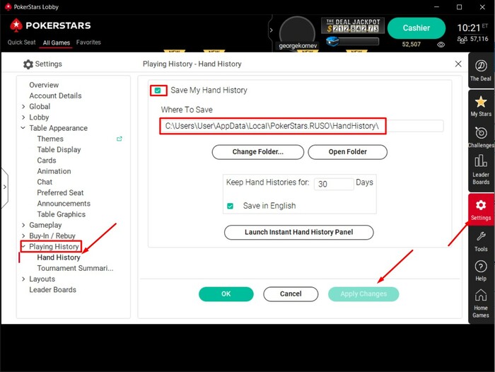This screenshot has width=495, height=372.
Task: Click Launch Instant Hand History Panel
Action: coord(298,232)
